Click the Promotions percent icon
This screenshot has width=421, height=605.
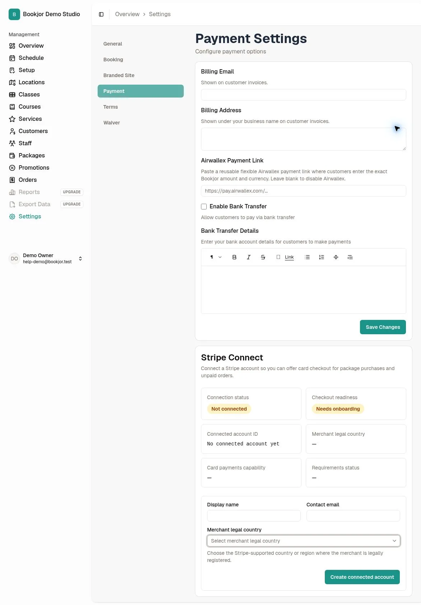pos(12,168)
